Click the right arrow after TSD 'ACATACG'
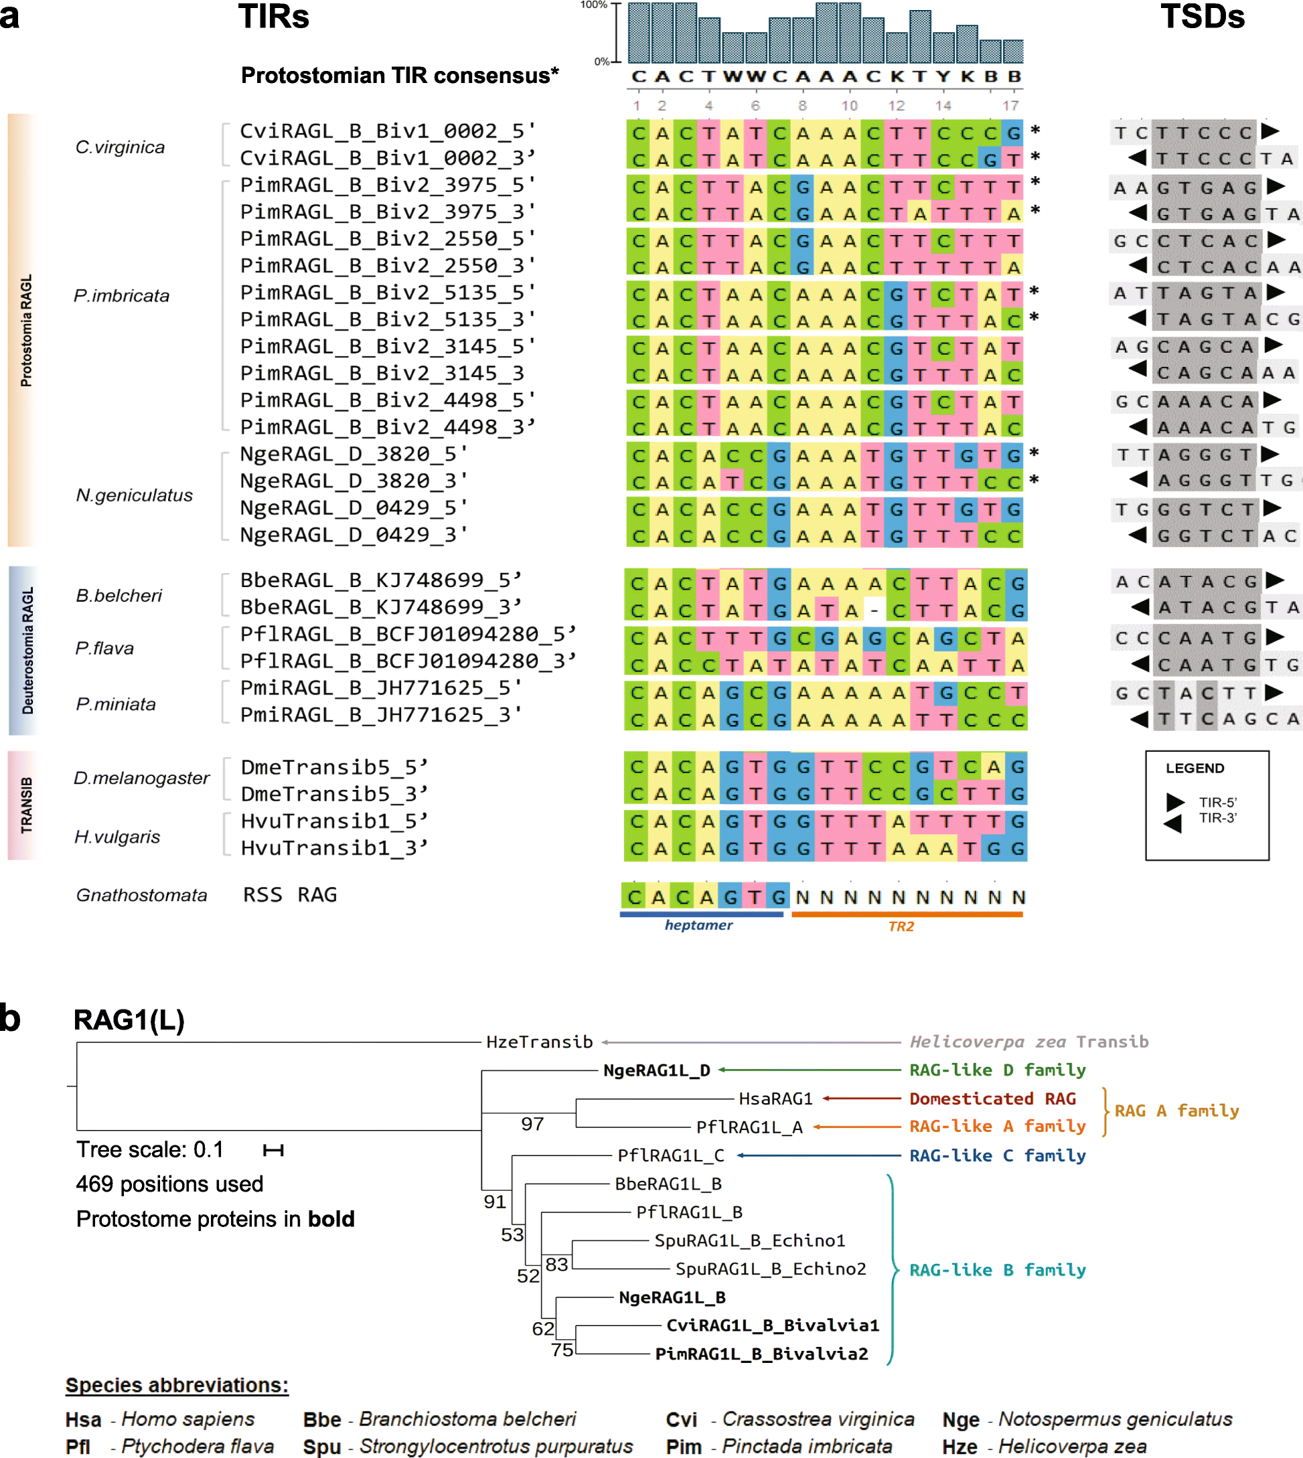The image size is (1303, 1458). [1274, 580]
